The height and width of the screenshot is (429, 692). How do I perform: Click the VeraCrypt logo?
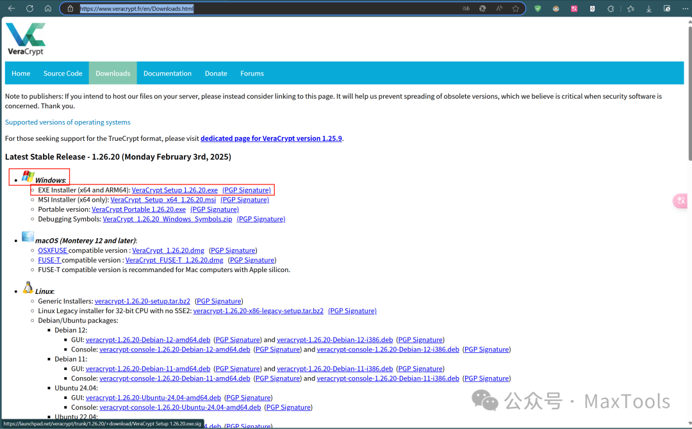[x=26, y=39]
